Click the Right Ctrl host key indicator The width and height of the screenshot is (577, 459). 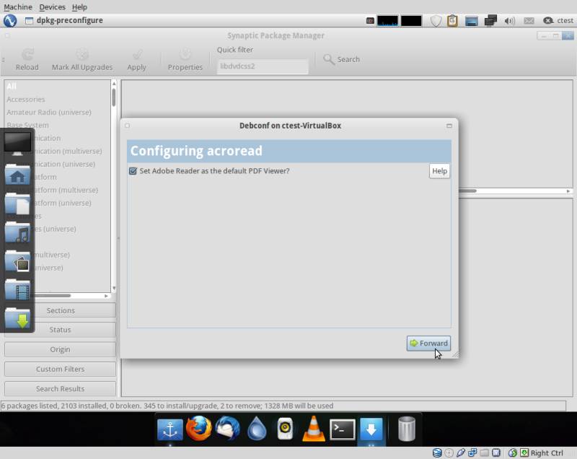(x=547, y=453)
